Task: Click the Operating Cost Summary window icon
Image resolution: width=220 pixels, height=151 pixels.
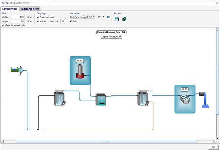Action: pyautogui.click(x=3, y=3)
